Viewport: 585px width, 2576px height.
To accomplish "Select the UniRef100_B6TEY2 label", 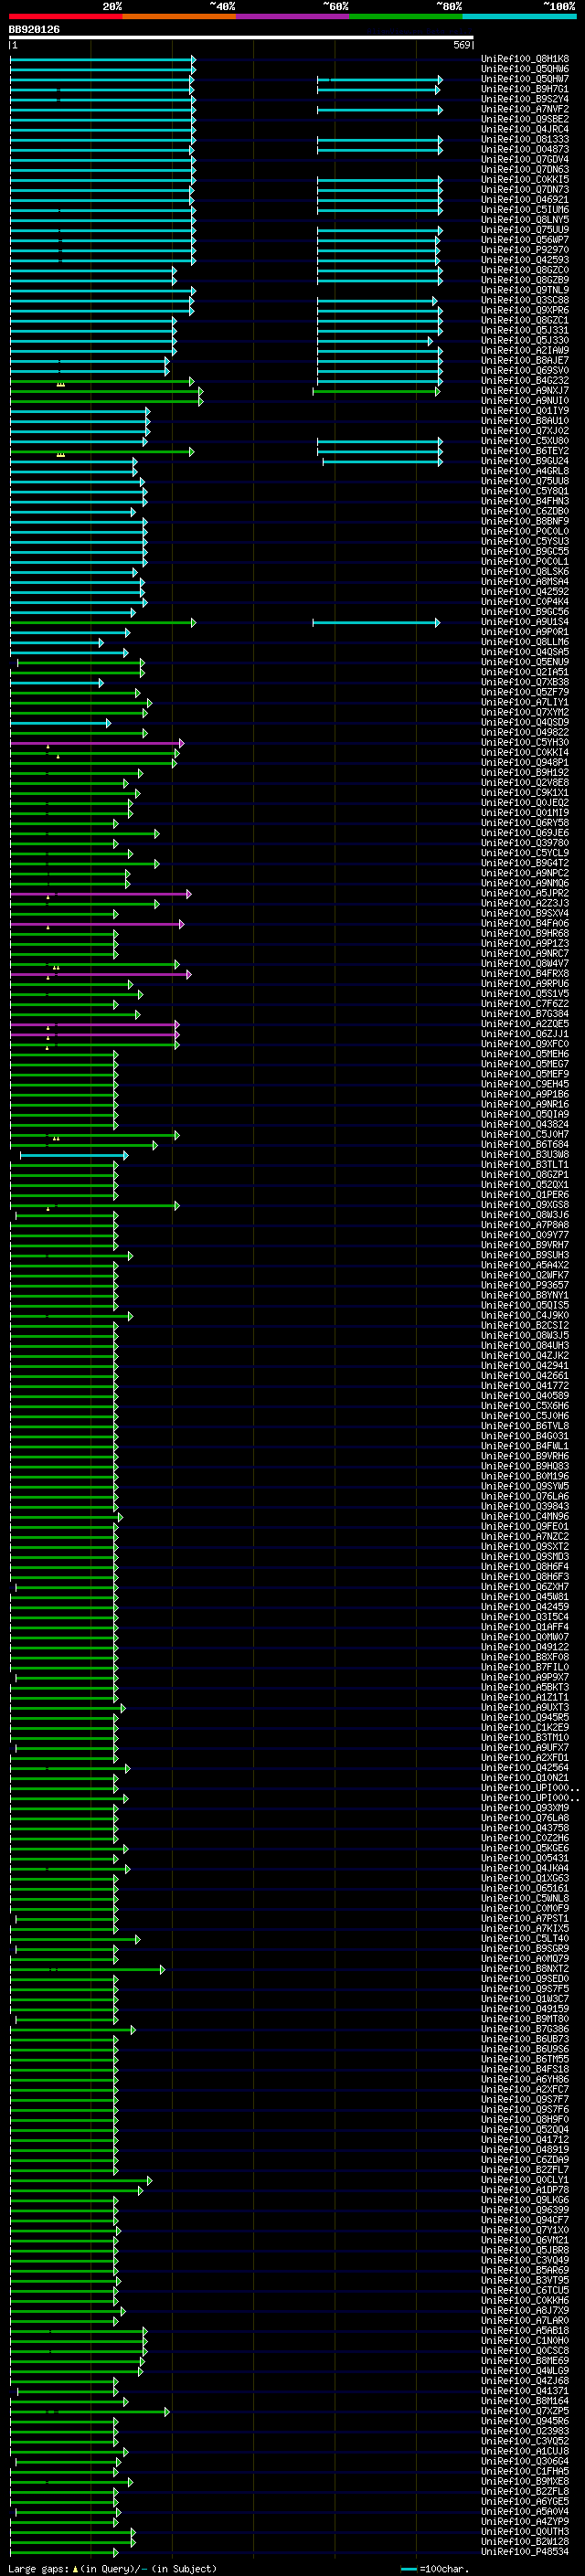I will pyautogui.click(x=525, y=452).
